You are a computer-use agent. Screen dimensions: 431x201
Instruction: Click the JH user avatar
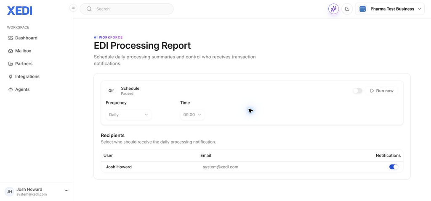(9, 192)
